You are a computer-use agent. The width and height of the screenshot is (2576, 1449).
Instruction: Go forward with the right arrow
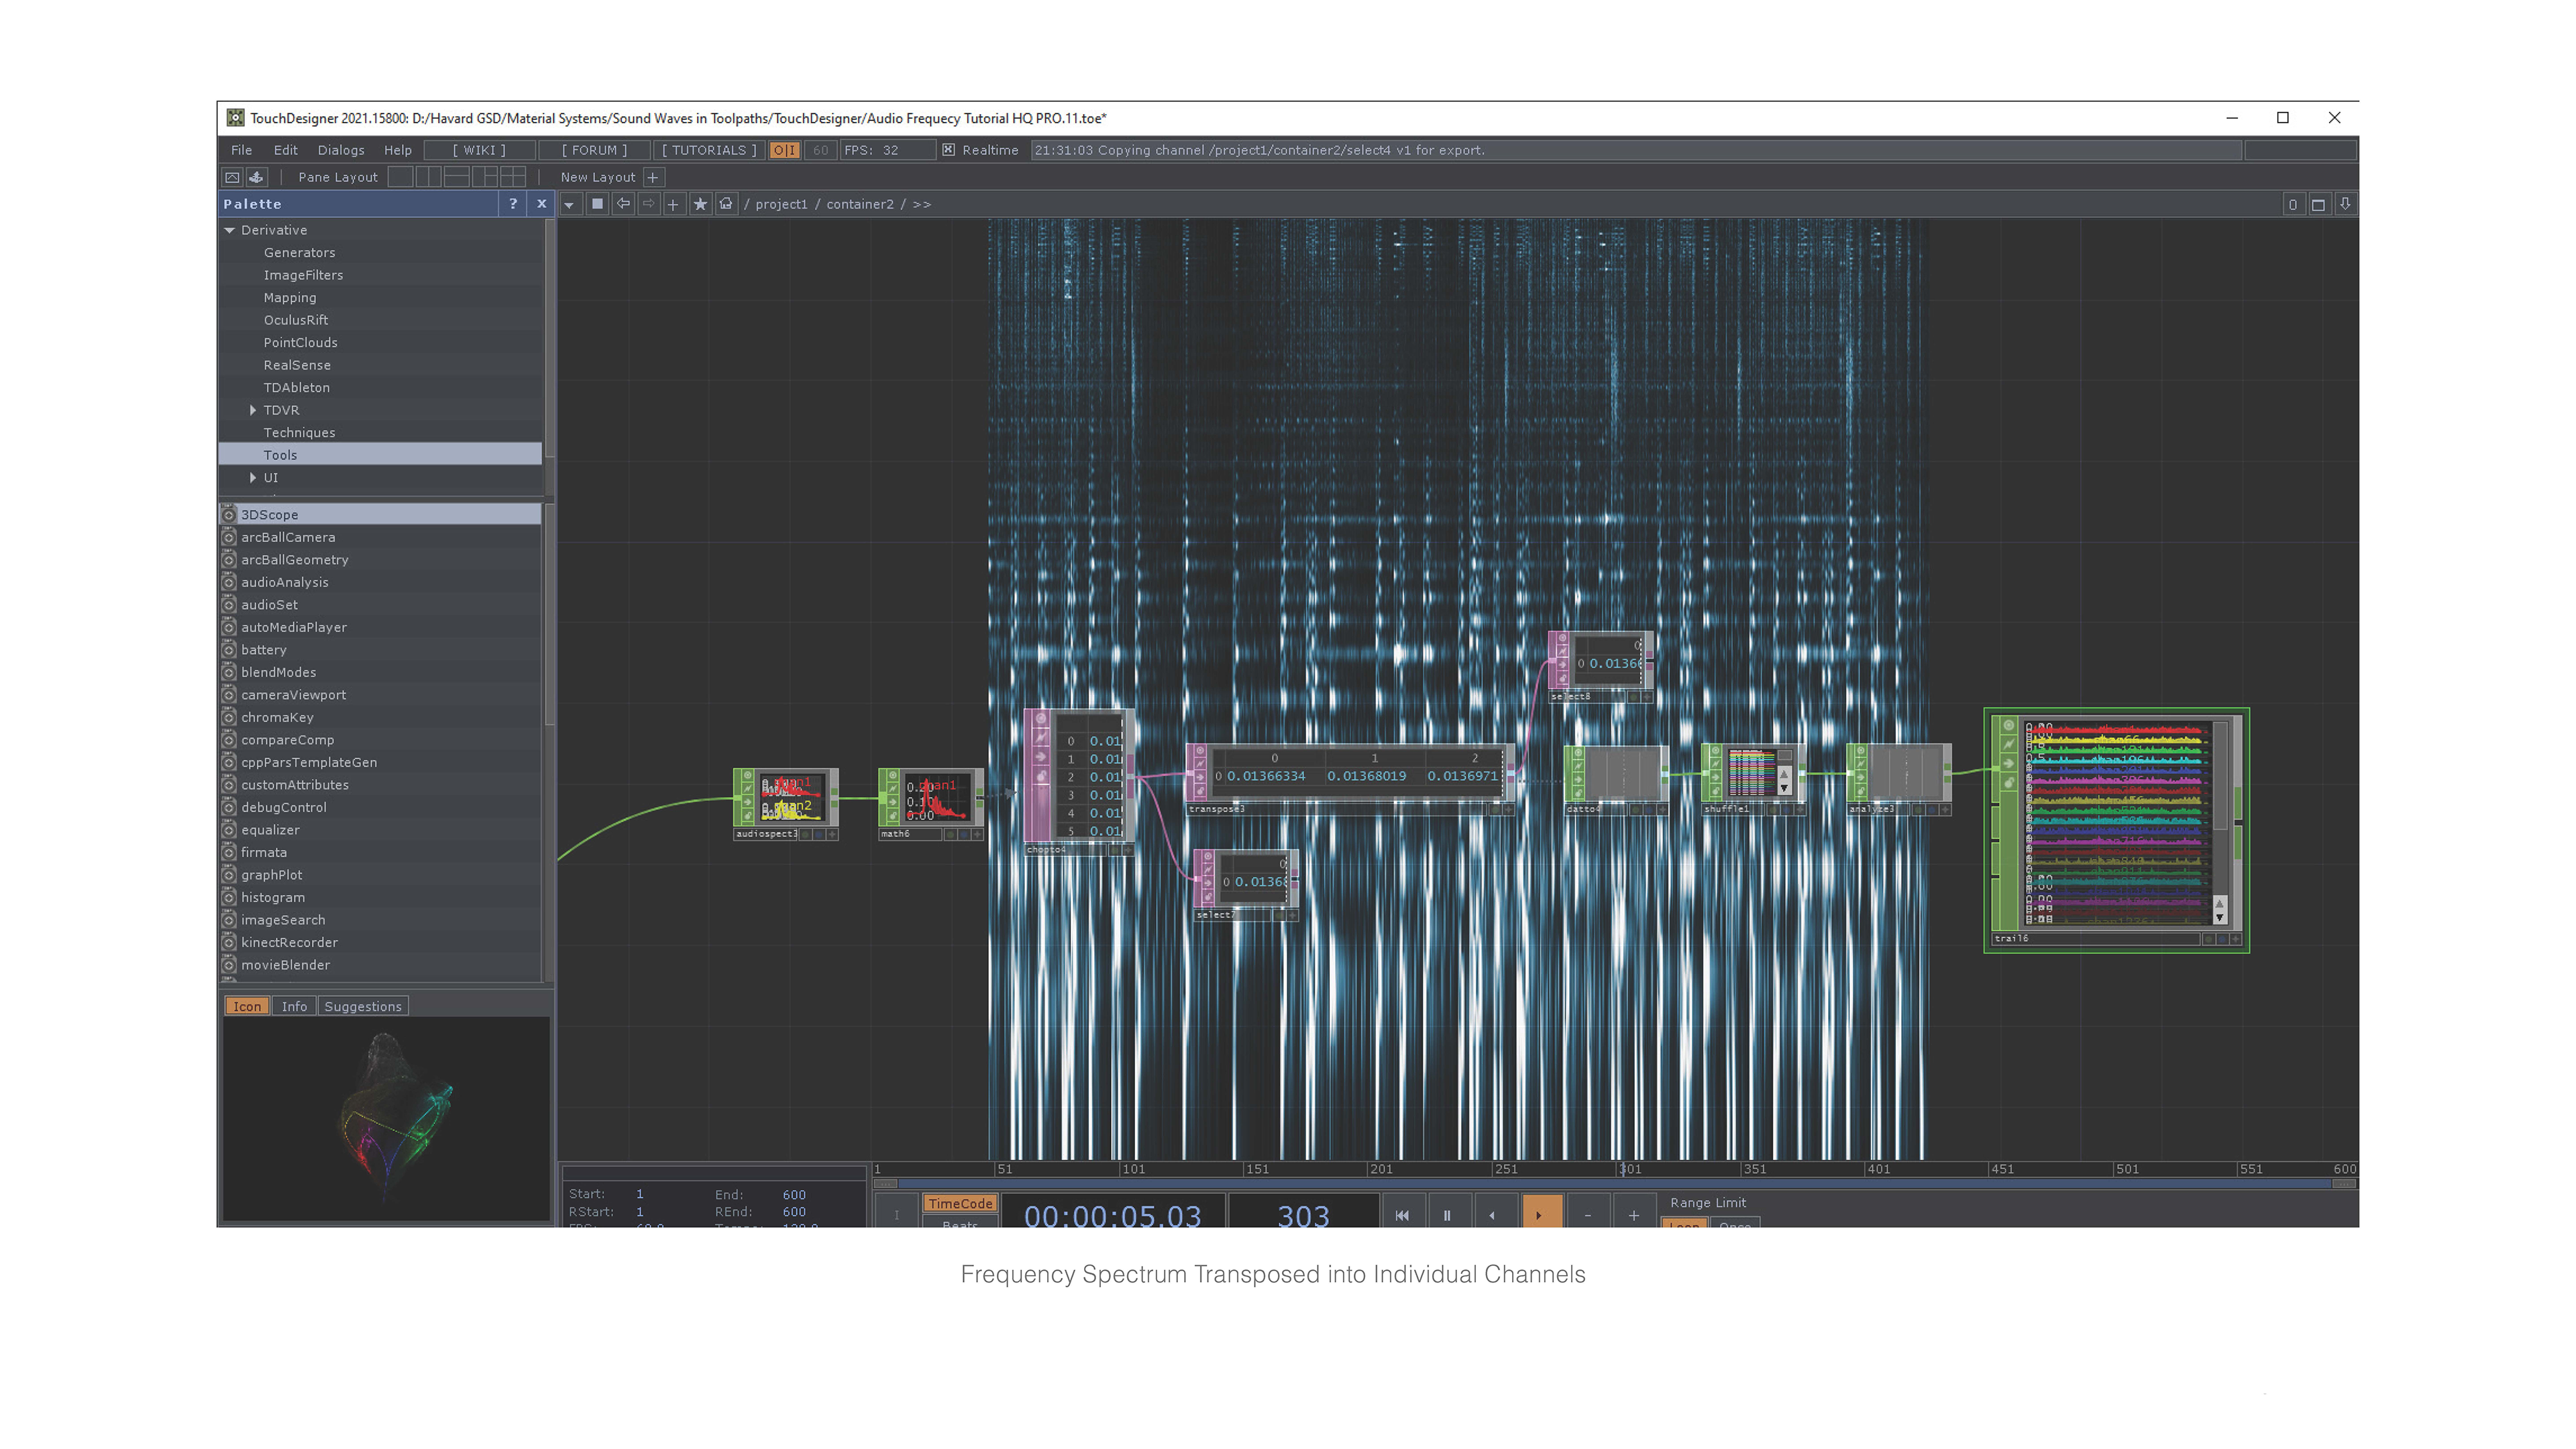(x=648, y=204)
